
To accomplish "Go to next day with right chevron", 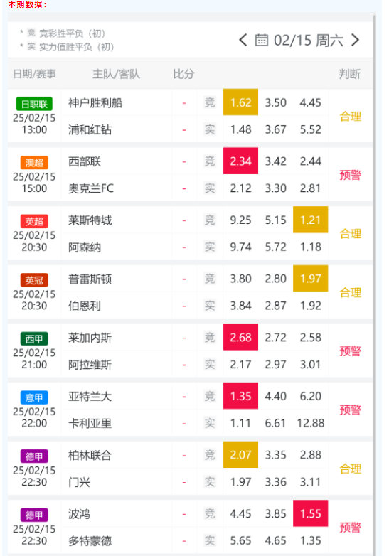I will click(x=355, y=40).
